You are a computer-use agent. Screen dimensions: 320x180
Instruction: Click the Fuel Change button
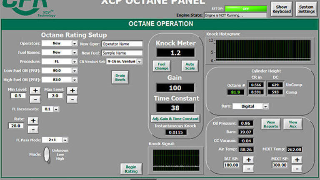(x=161, y=66)
